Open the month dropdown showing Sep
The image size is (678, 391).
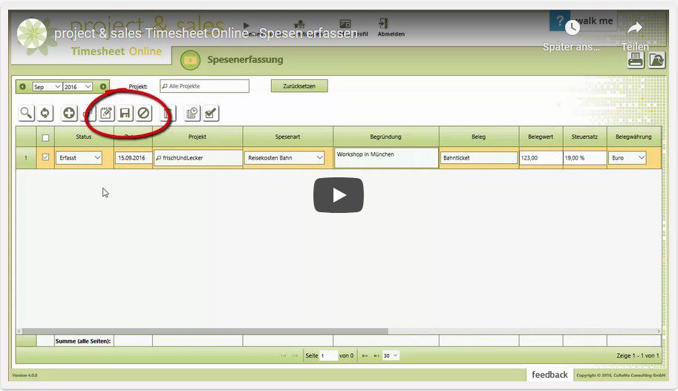pyautogui.click(x=47, y=87)
